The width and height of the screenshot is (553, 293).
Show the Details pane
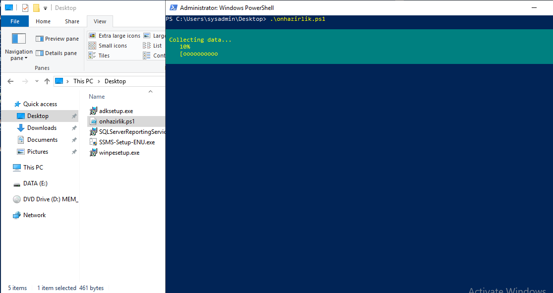click(57, 53)
